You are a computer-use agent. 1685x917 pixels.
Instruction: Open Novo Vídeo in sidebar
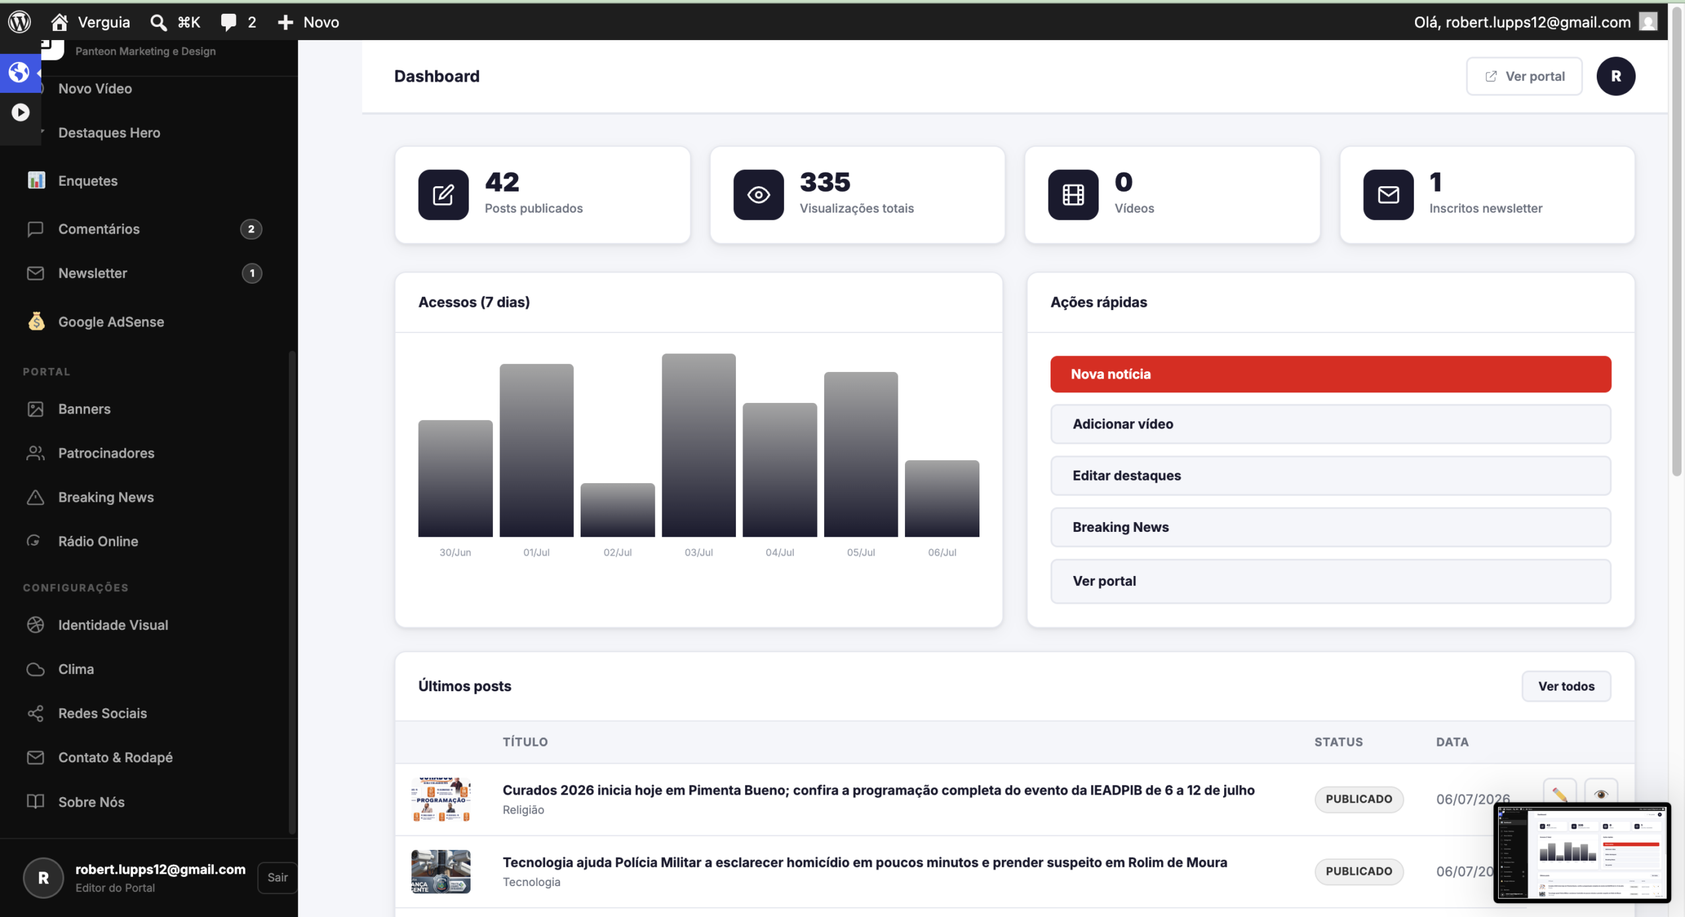95,88
